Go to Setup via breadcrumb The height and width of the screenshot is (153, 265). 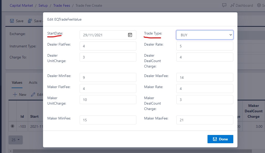[43, 5]
